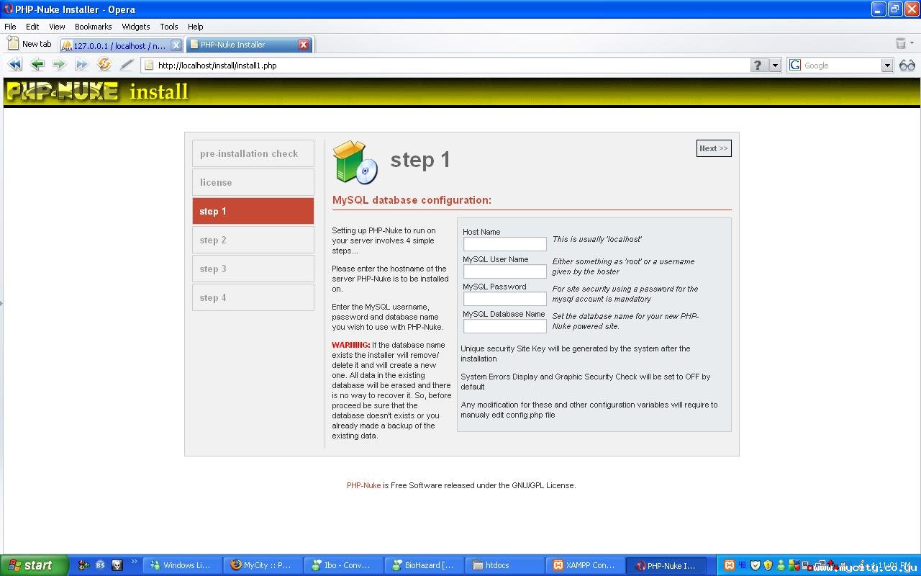Screen dimensions: 921x576
Task: Click the Fast Forward navigation icon
Action: click(81, 65)
